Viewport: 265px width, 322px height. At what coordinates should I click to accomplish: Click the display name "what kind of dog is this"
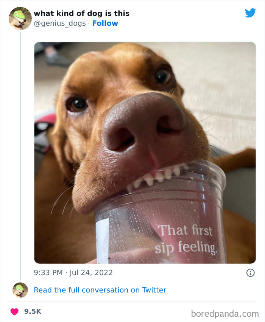[82, 13]
